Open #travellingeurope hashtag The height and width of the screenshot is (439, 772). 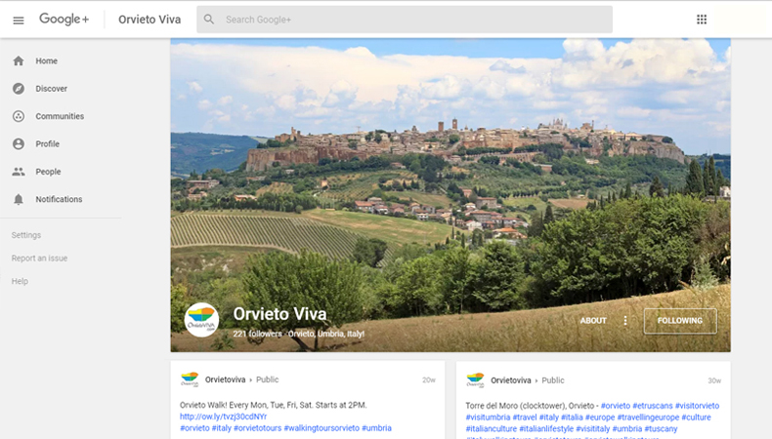click(648, 417)
